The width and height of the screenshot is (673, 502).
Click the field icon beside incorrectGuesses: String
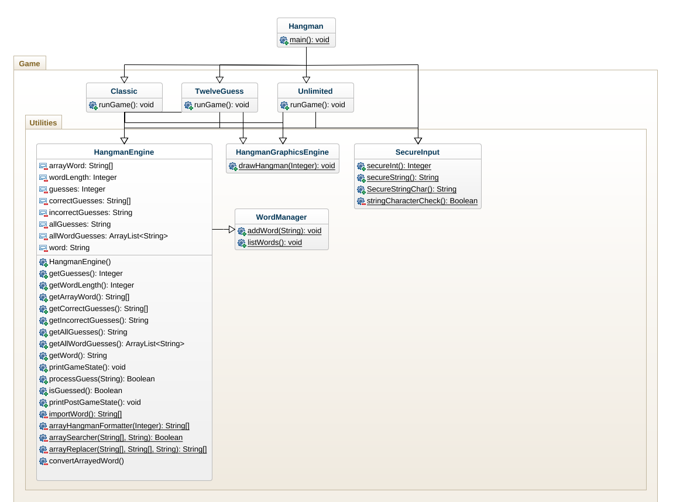[x=43, y=213]
